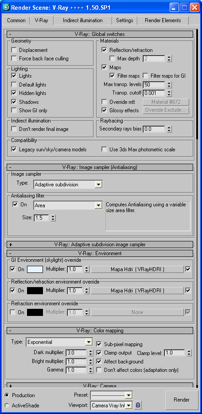Enable Refraction environment override On
Viewport: 202px width, 414px height.
(12, 312)
